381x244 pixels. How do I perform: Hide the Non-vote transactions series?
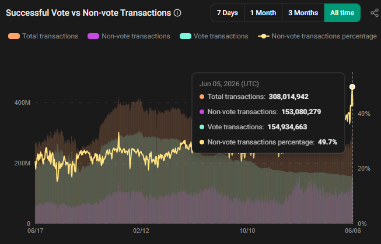coord(129,36)
